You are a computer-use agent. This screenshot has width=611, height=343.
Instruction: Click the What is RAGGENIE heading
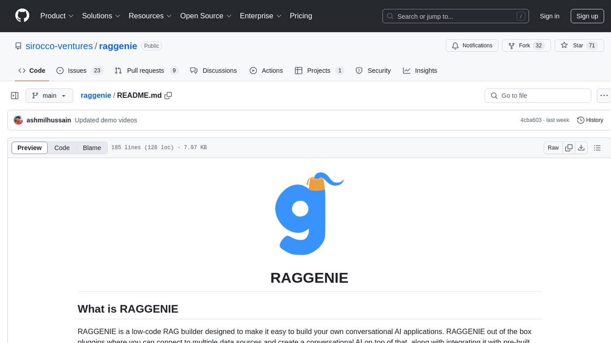(x=128, y=309)
